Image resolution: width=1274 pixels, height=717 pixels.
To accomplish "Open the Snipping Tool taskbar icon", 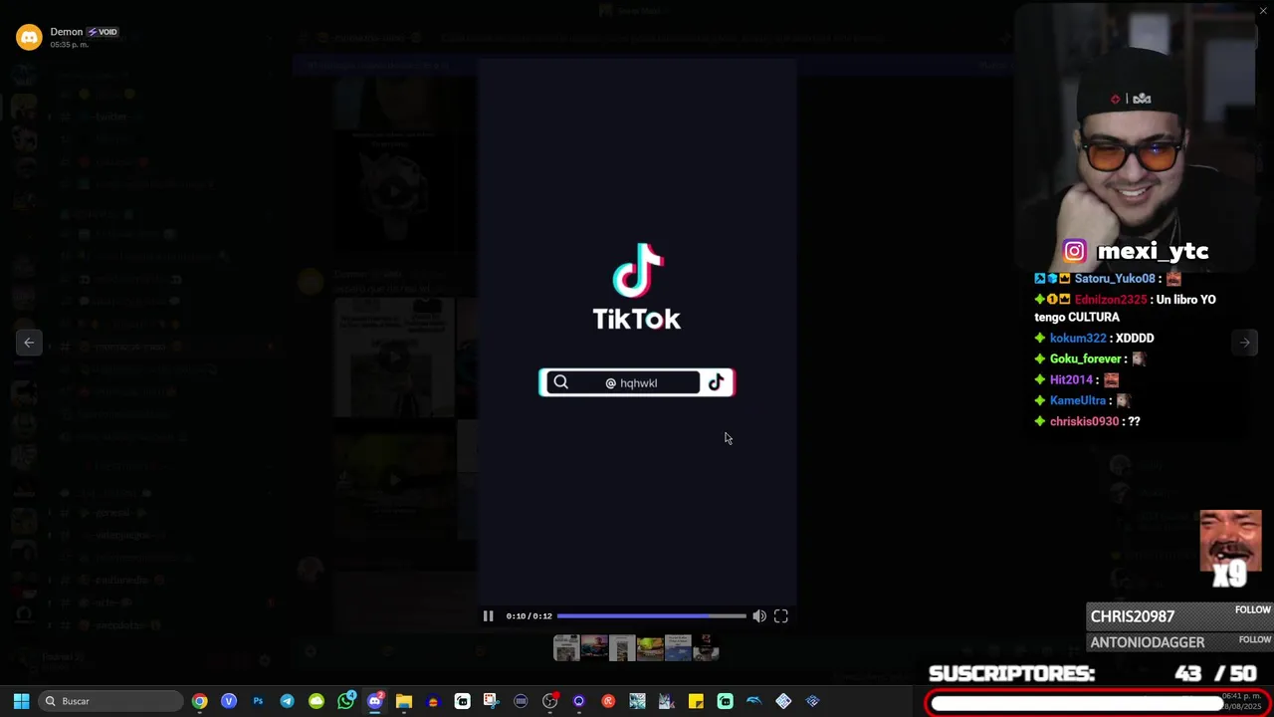I will (x=491, y=701).
